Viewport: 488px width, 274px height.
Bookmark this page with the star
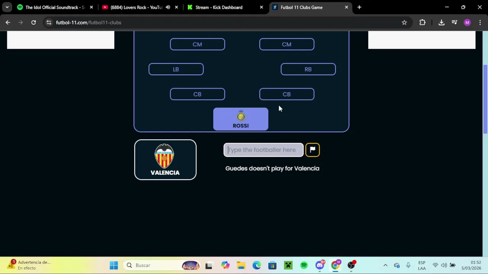tap(404, 22)
